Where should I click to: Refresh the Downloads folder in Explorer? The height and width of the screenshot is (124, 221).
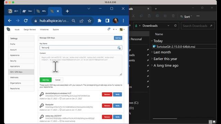pyautogui.click(x=175, y=25)
